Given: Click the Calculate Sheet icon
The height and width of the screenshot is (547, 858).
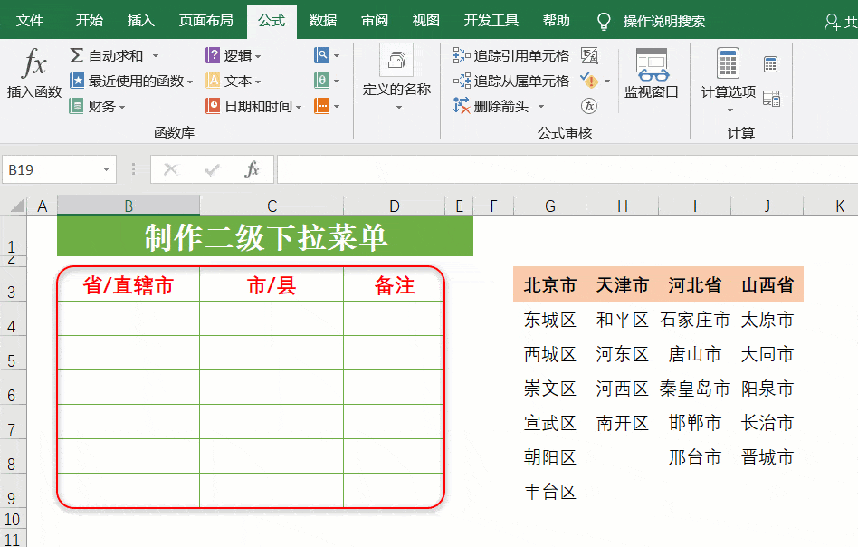Looking at the screenshot, I should click(x=771, y=98).
